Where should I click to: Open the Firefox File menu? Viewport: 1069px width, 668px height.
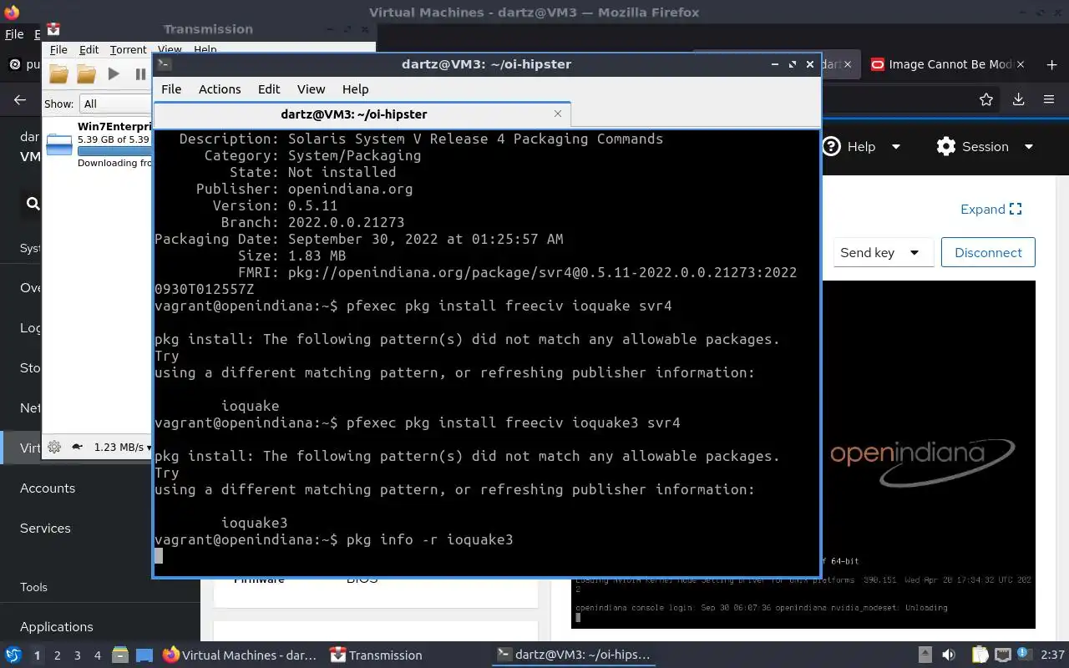14,34
